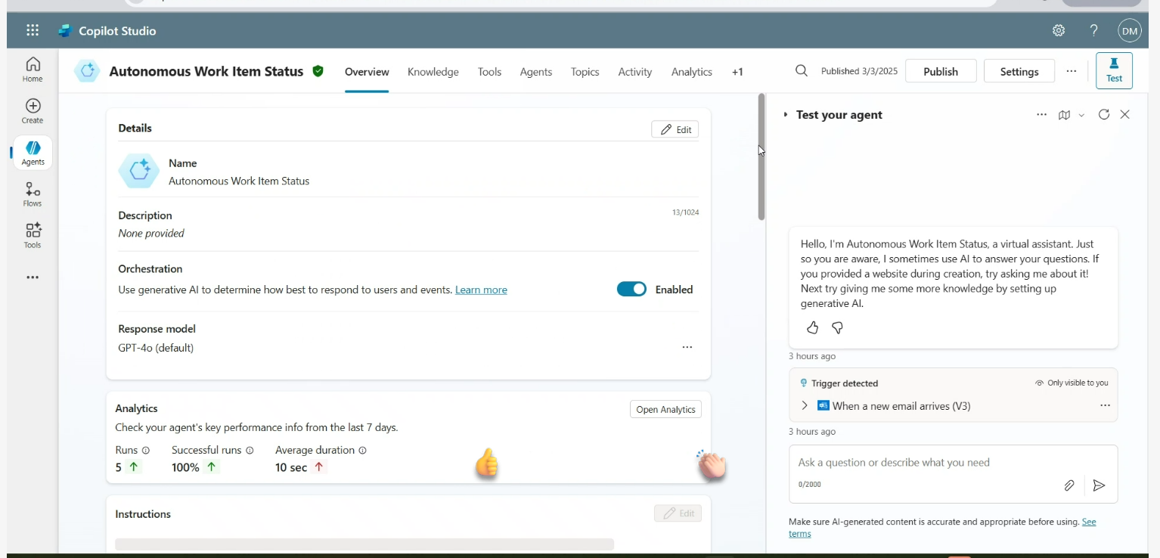Click the Copilot Studio logo
Viewport: 1160px width, 558px height.
65,31
